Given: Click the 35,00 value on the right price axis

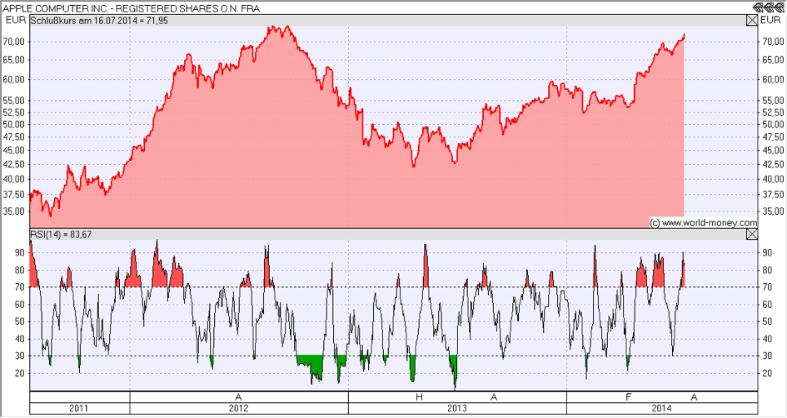Looking at the screenshot, I should click(772, 211).
